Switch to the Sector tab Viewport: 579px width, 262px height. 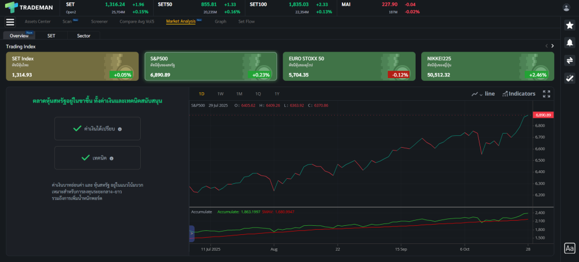pyautogui.click(x=84, y=35)
